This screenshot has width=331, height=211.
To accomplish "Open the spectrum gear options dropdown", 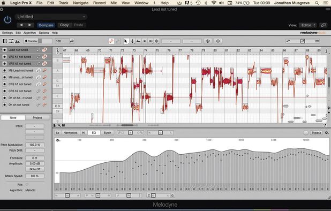I will 58,140.
